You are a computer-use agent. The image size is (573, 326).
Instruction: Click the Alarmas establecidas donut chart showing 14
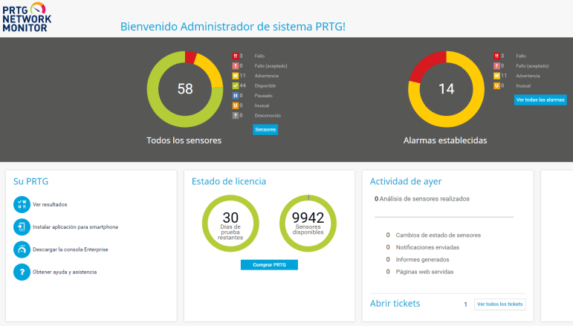[x=446, y=89]
